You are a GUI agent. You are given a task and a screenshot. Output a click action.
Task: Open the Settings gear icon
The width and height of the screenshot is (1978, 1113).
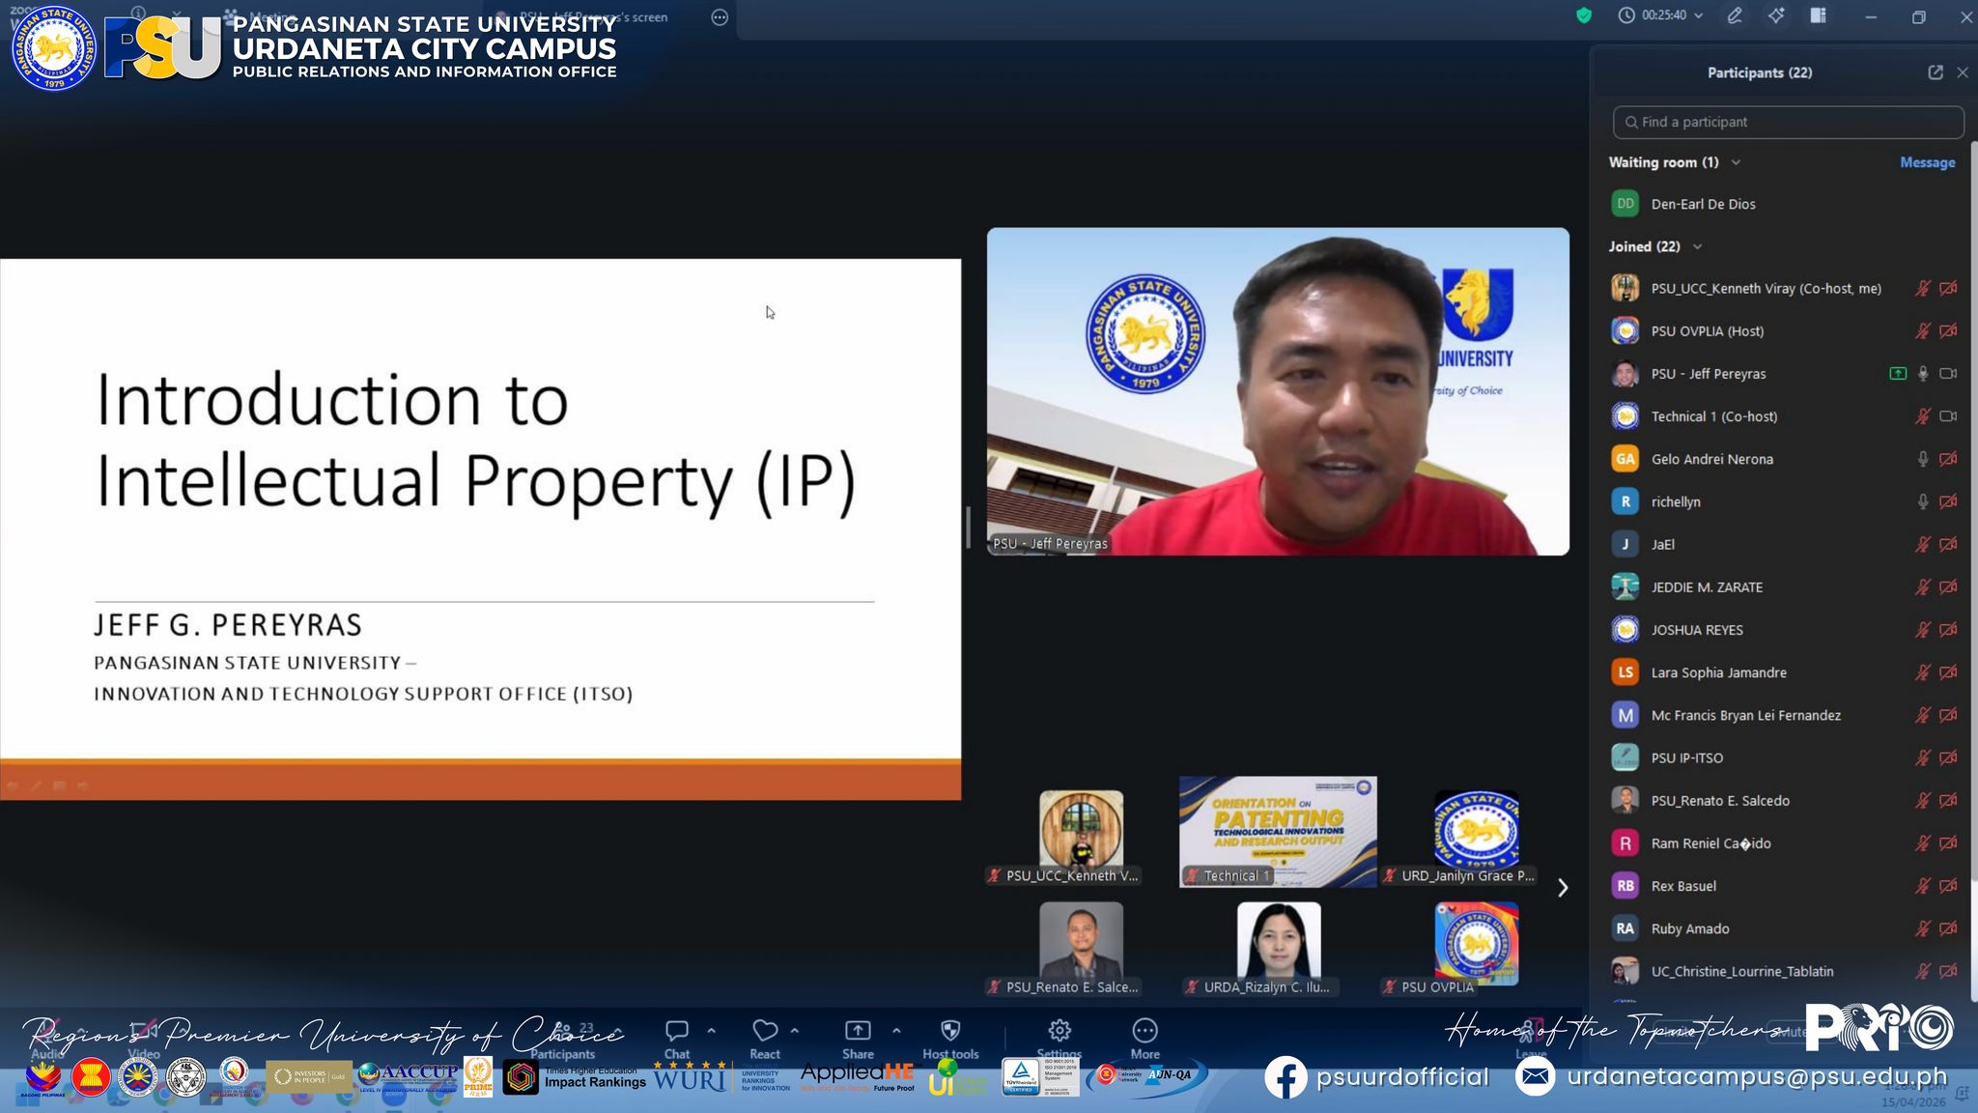point(1060,1031)
